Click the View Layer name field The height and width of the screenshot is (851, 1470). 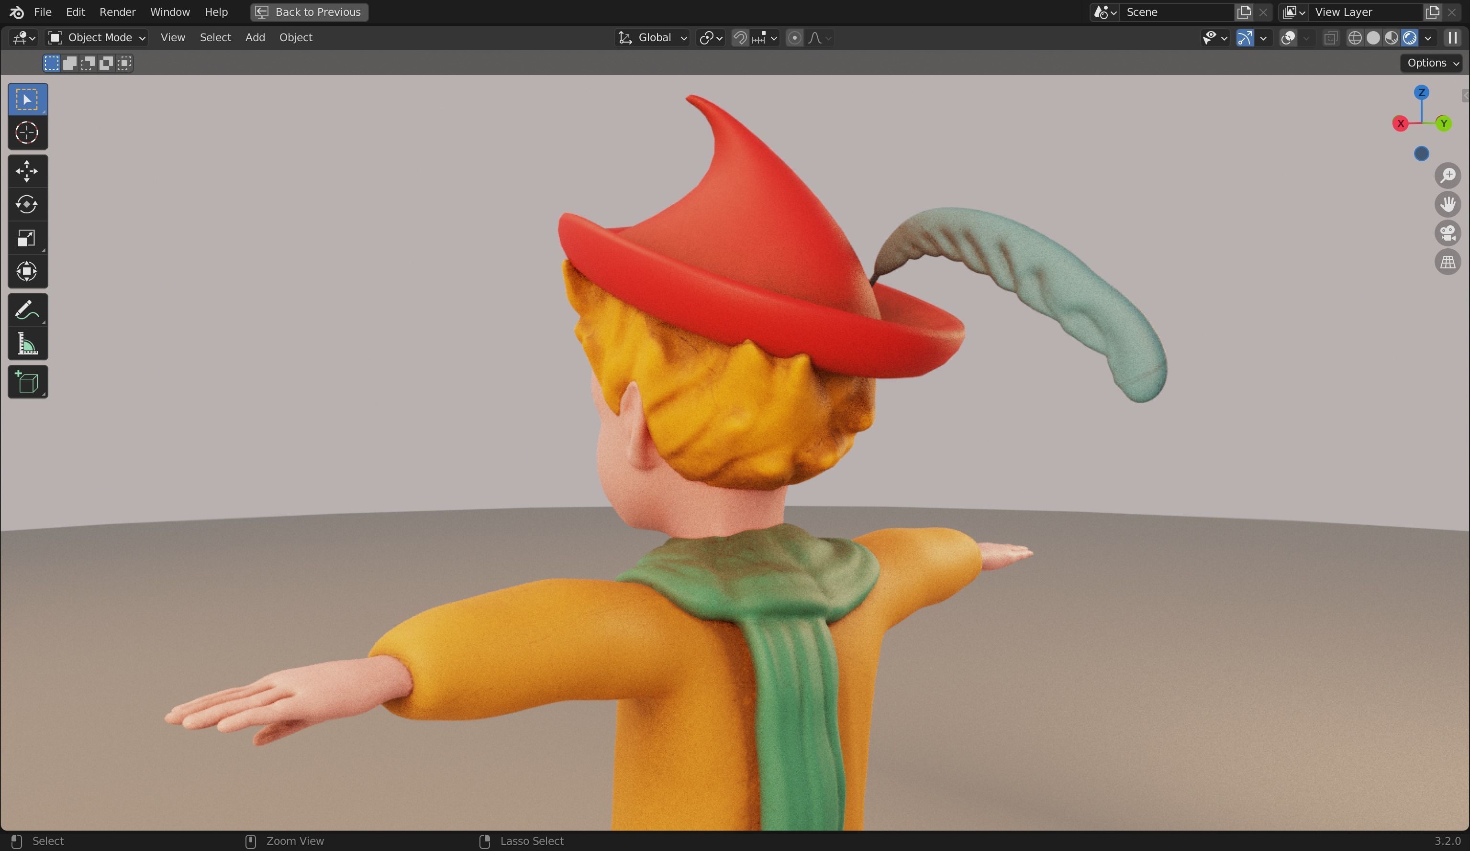coord(1366,12)
